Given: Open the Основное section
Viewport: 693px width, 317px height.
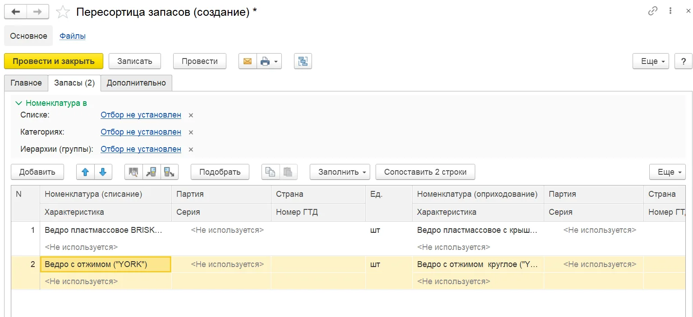Looking at the screenshot, I should [28, 36].
